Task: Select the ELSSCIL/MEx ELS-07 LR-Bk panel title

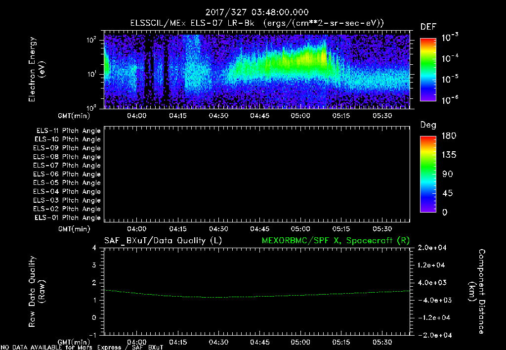Action: [x=257, y=23]
